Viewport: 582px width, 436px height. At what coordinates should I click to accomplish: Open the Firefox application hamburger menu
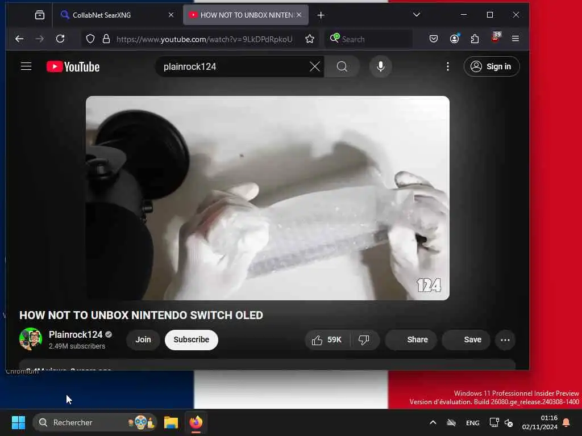point(515,39)
